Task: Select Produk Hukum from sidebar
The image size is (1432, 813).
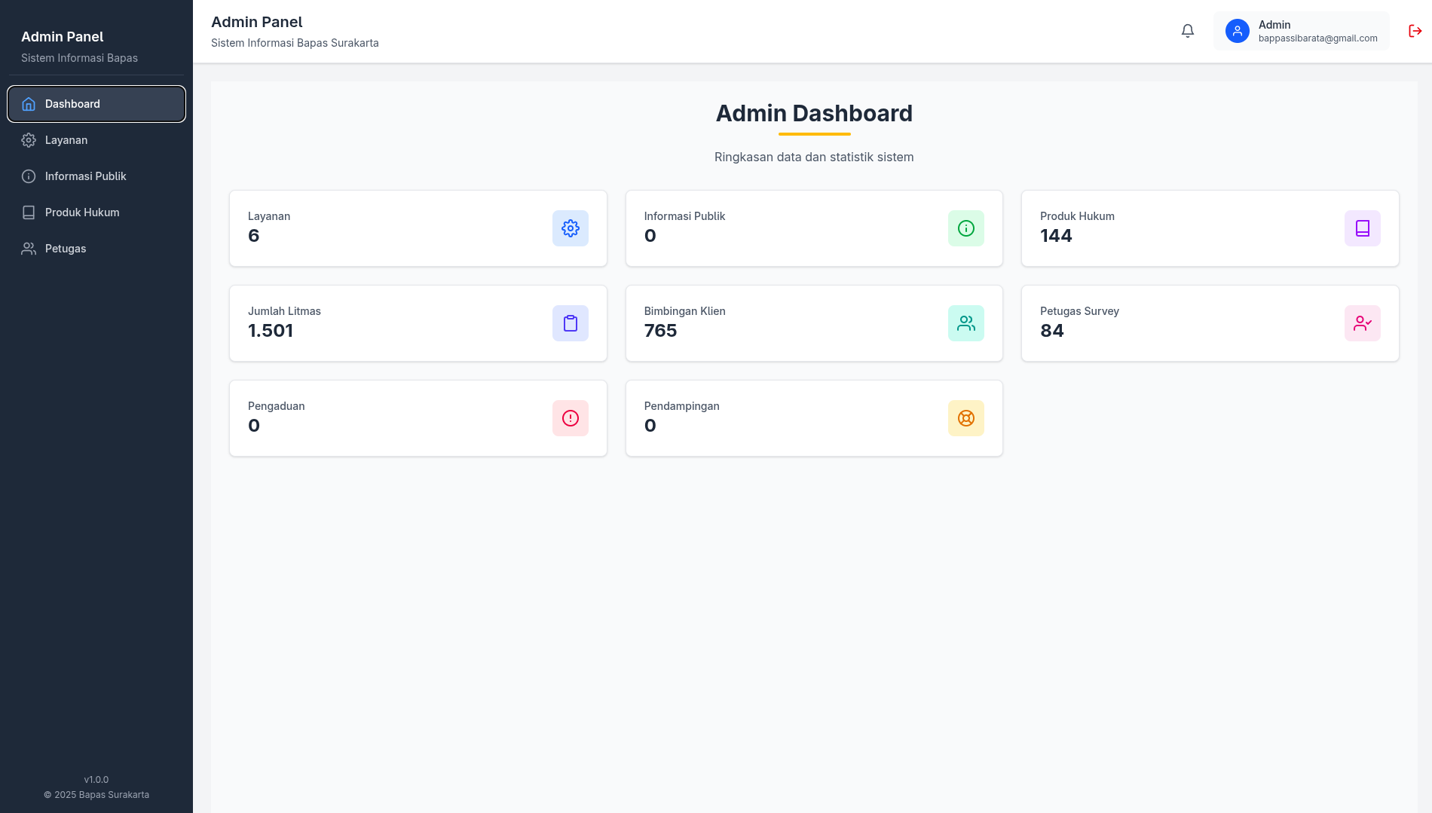Action: (96, 212)
